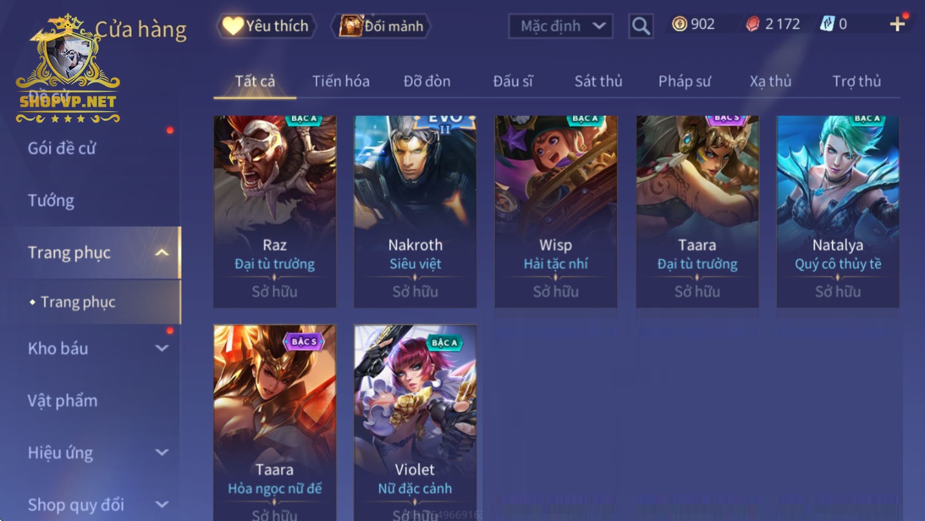Open the Tướng sidebar item
925x521 pixels.
[51, 200]
